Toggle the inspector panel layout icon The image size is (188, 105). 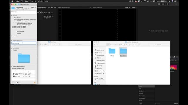click(x=167, y=4)
